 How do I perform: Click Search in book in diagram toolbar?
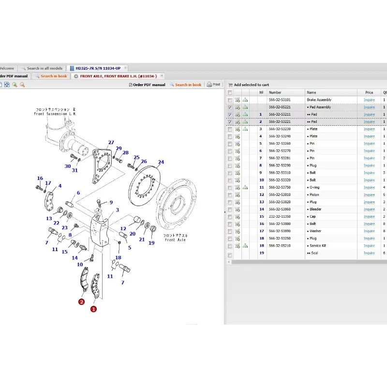click(186, 85)
